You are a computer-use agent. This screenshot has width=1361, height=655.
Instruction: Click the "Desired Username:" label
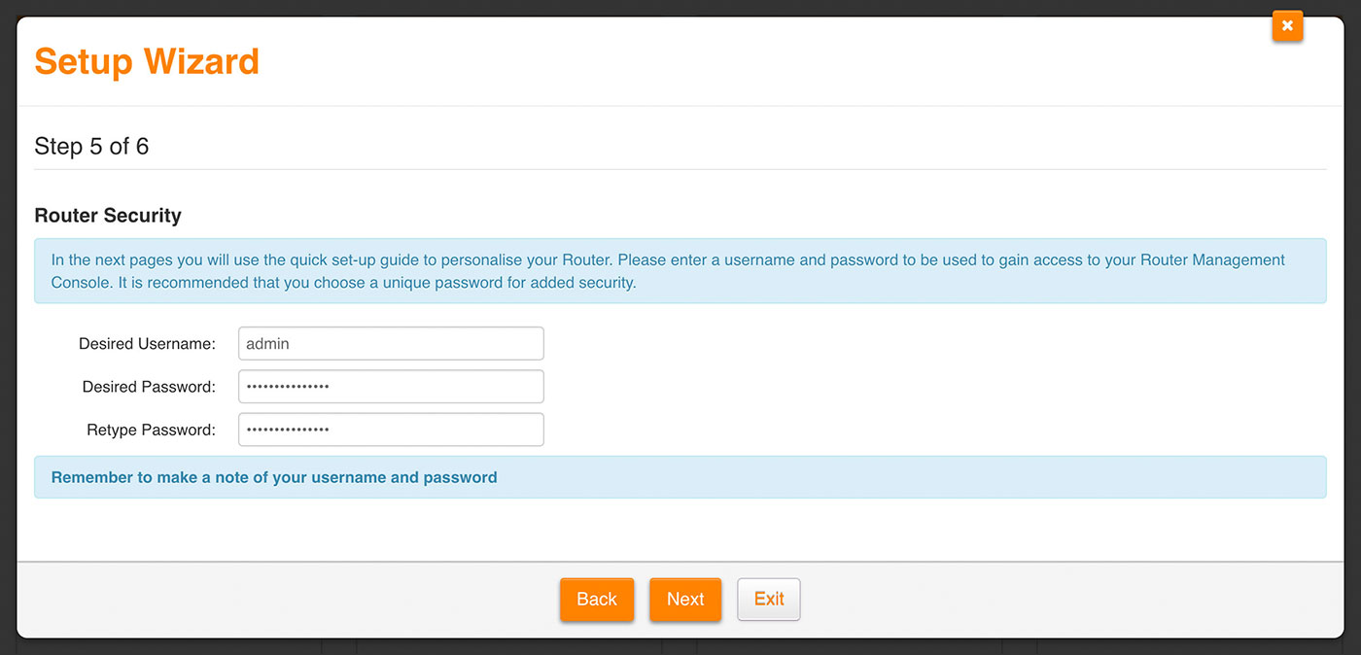147,344
